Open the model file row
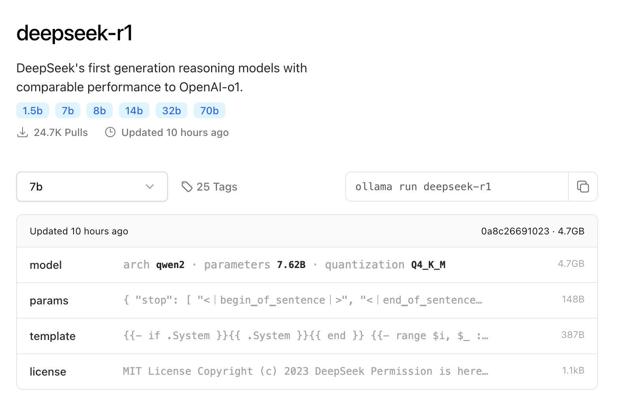Viewport: 619px width, 404px height. click(x=307, y=265)
